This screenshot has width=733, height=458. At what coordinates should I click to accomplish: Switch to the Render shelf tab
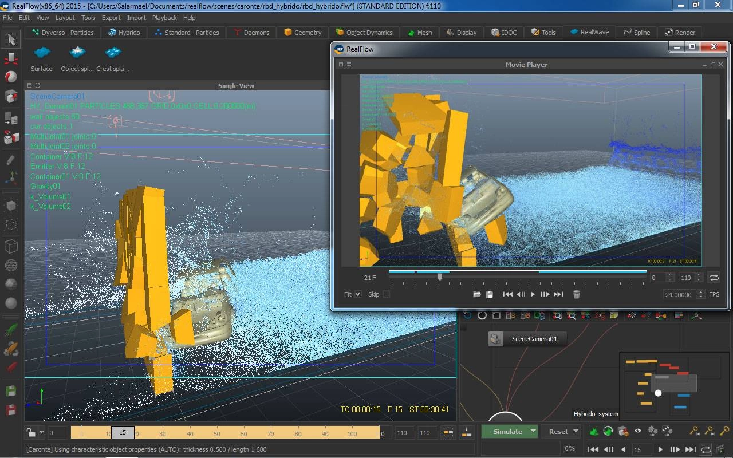pyautogui.click(x=680, y=33)
